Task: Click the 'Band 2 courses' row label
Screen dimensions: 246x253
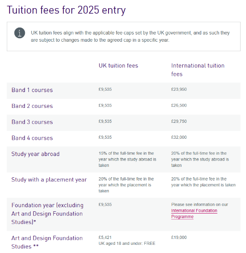Action: pyautogui.click(x=32, y=106)
